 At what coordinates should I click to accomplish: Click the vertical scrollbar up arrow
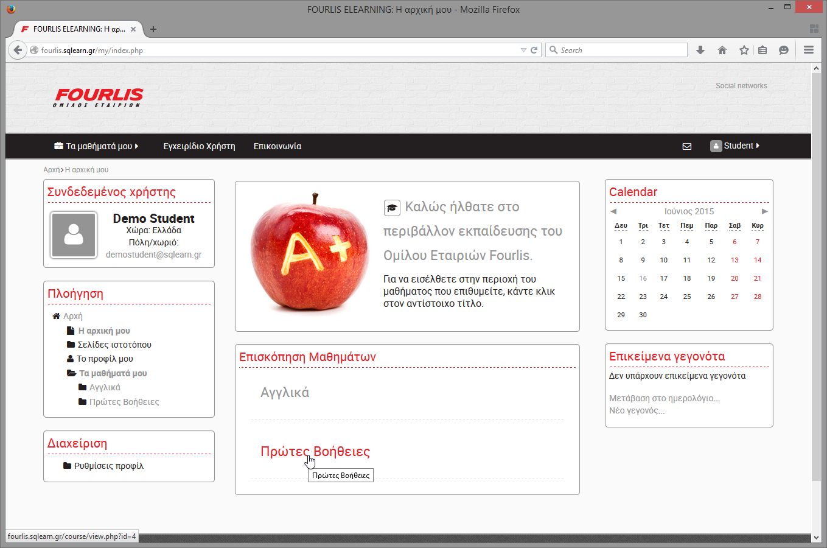[x=817, y=68]
